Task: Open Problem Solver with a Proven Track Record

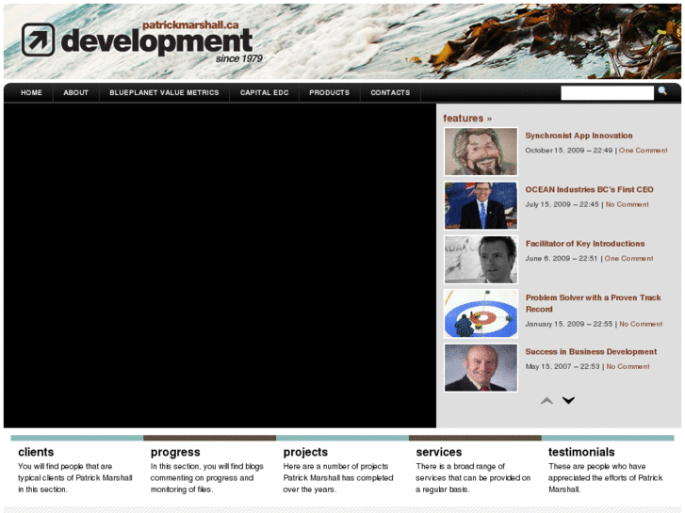Action: coord(593,303)
